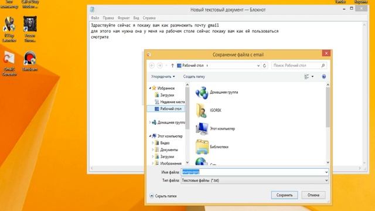Click the dialog title bar icon beside Сохранение файла
This screenshot has height=211, width=375.
(x=148, y=55)
